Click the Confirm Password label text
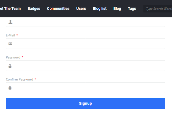This screenshot has height=114, width=172. (20, 79)
